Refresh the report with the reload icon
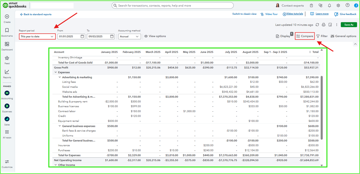Screen dimensions: 360x174 [x=317, y=25]
